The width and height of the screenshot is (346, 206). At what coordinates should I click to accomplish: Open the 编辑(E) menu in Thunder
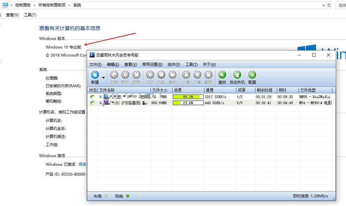[113, 64]
